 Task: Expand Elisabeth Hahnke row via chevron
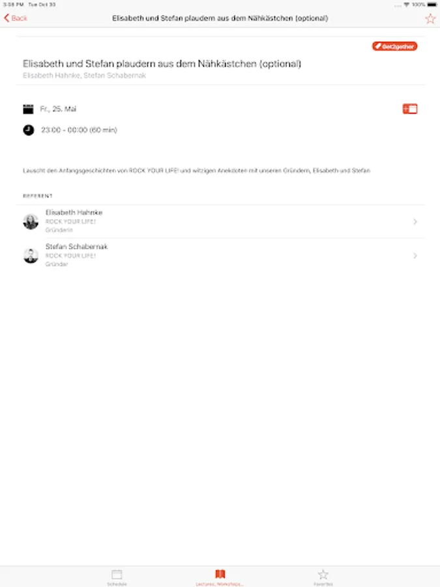(415, 222)
